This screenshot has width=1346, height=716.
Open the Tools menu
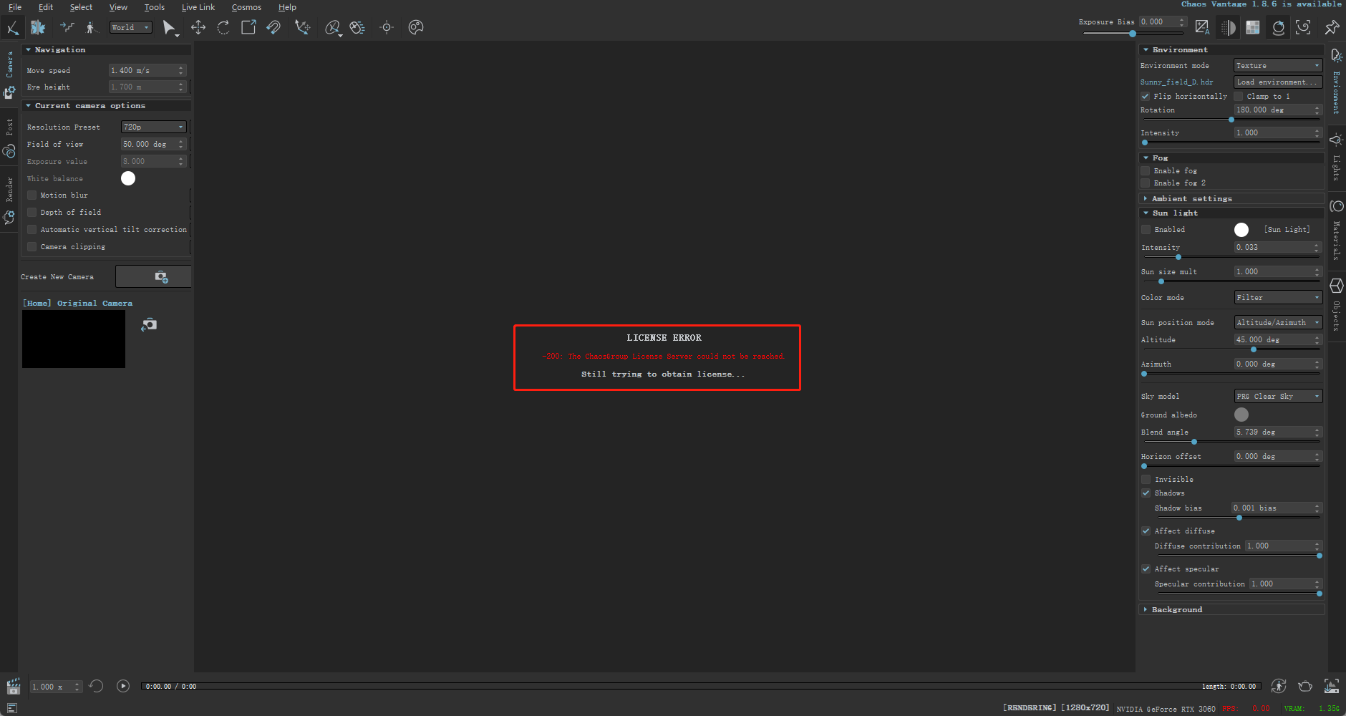(154, 7)
